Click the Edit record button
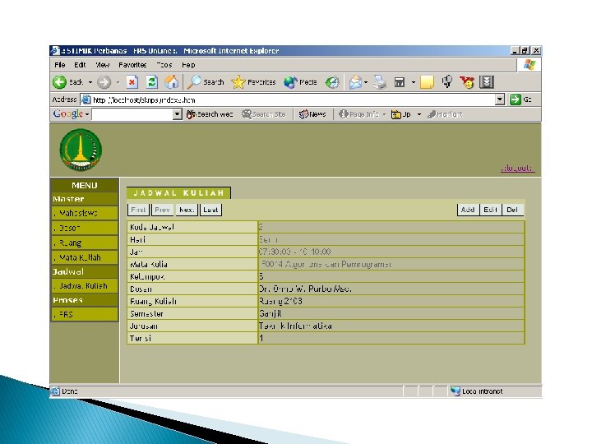This screenshot has width=592, height=444. click(490, 210)
